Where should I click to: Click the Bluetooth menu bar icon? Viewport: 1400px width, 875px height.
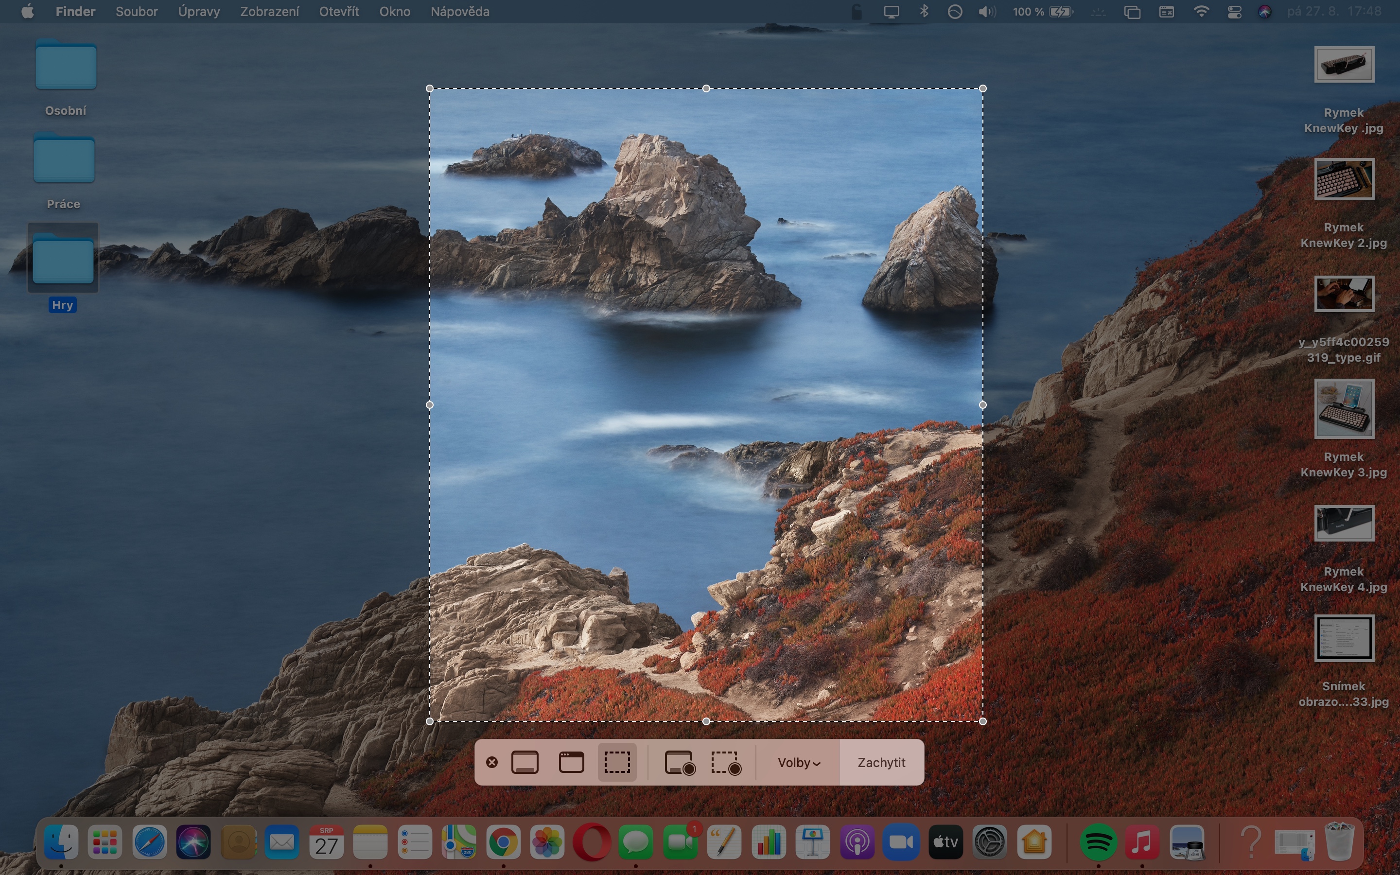click(924, 12)
